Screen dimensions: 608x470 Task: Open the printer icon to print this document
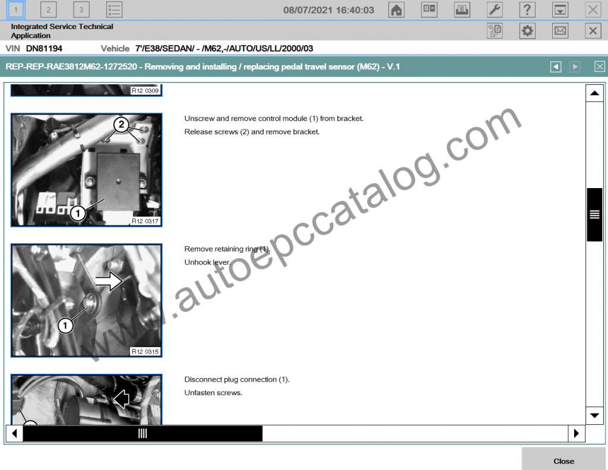pos(461,9)
